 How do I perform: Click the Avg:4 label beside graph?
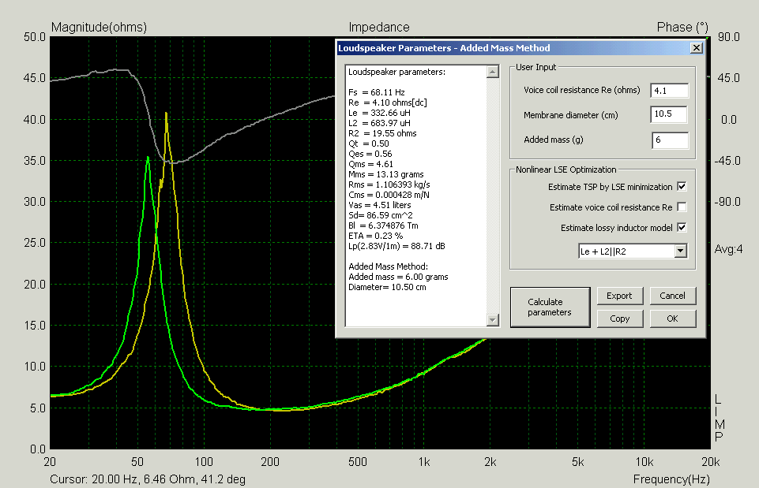pos(728,249)
